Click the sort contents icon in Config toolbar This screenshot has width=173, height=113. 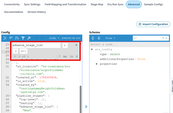pyautogui.click(x=17, y=38)
